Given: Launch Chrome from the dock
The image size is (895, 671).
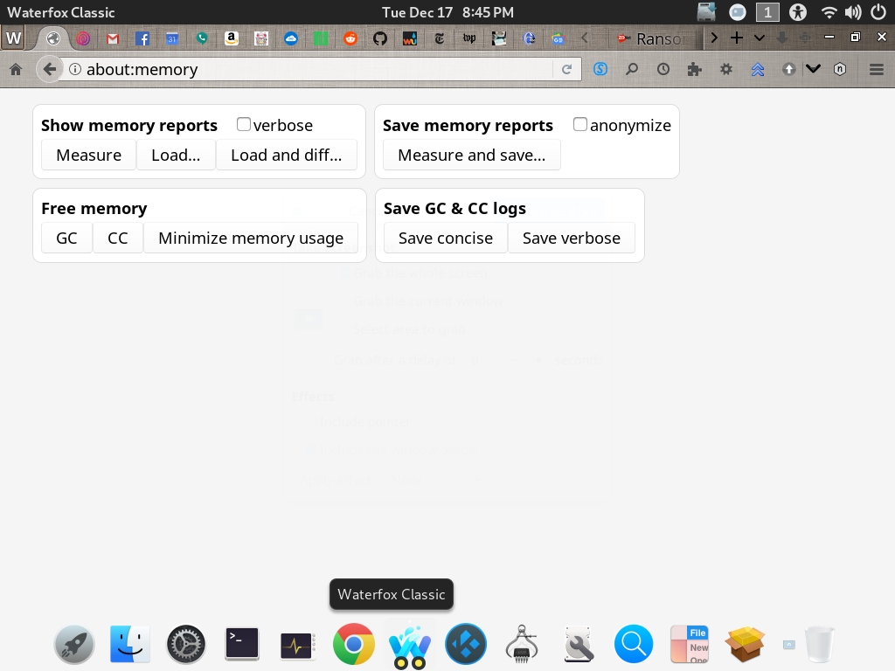Looking at the screenshot, I should [353, 644].
